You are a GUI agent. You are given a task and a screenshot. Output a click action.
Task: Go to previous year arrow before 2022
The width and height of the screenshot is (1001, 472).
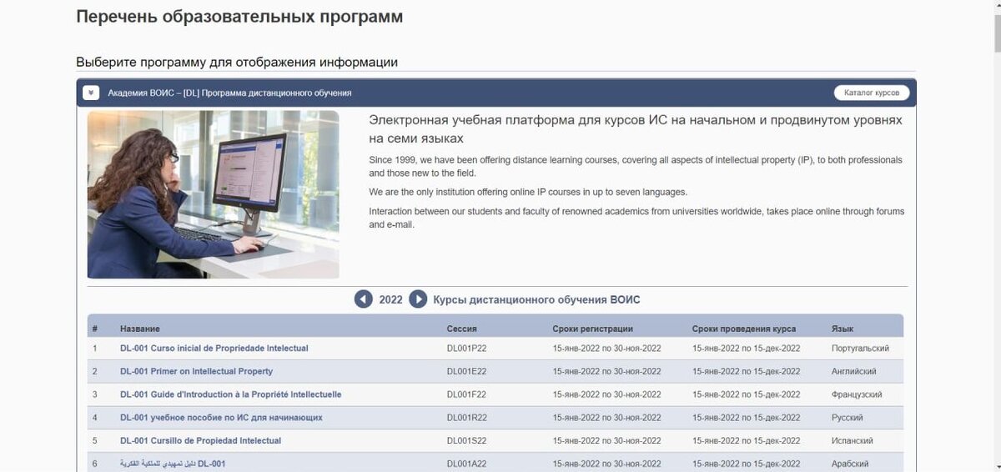coord(364,299)
